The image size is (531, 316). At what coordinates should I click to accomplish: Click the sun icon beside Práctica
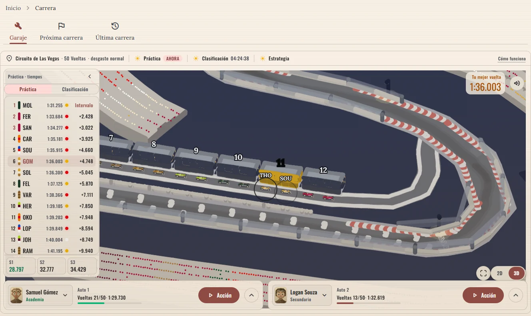(138, 58)
